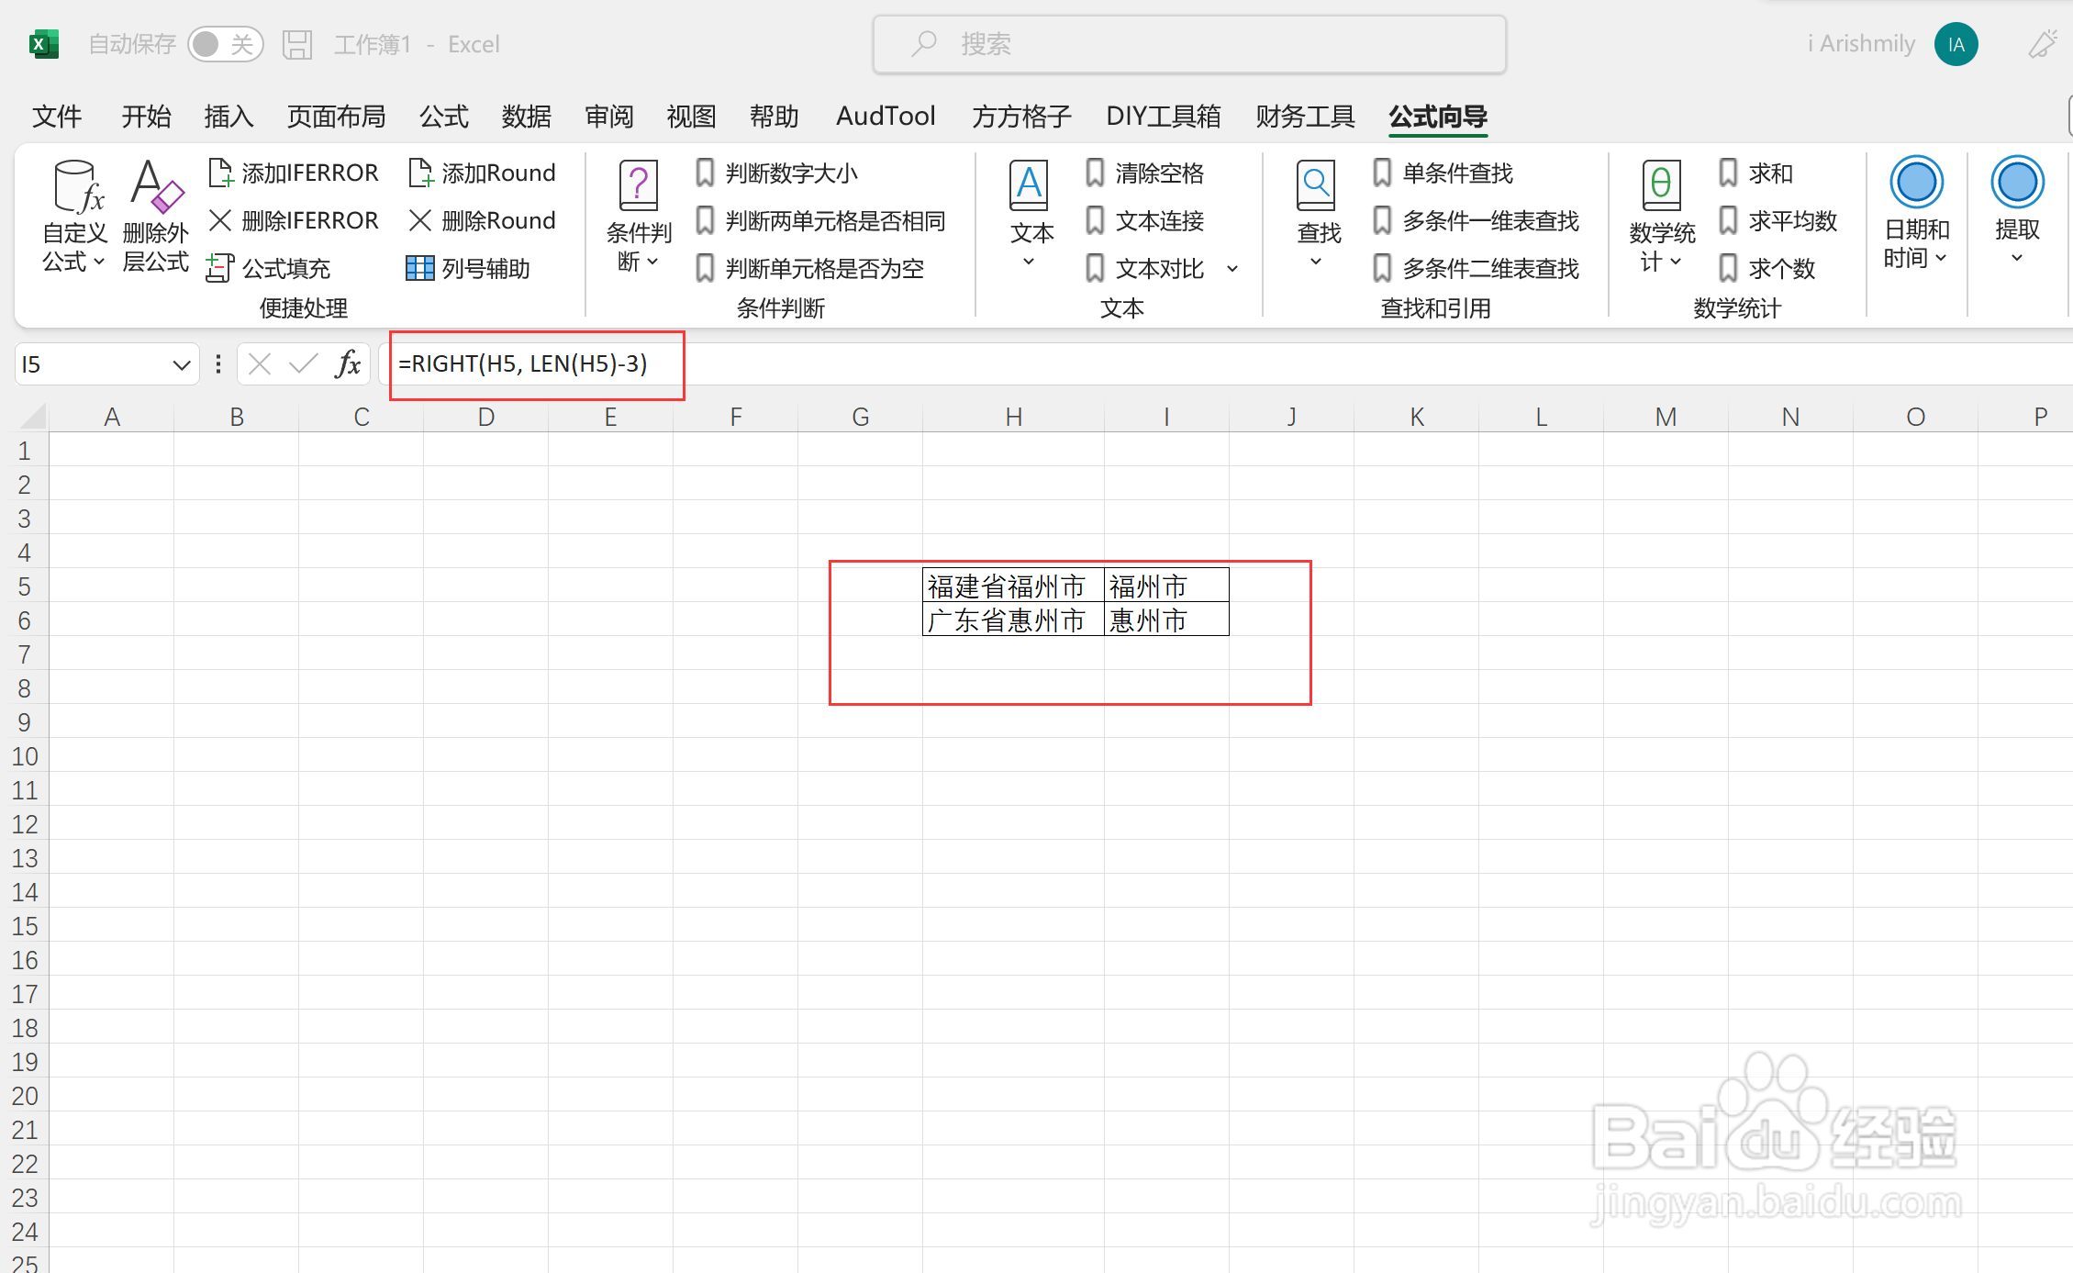Click the Excel app icon

pyautogui.click(x=43, y=44)
